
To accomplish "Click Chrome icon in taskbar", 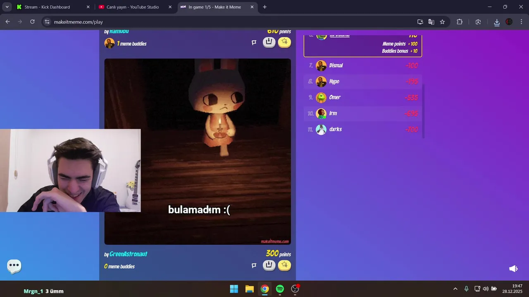I will 264,289.
